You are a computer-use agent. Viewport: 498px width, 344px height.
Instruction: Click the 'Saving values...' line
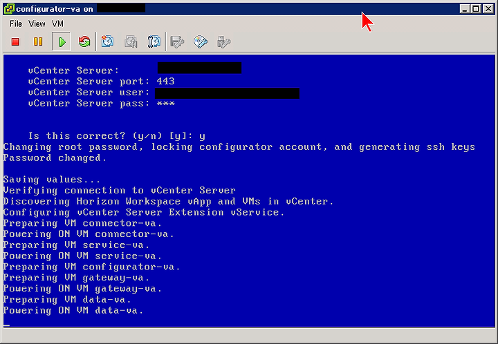click(x=52, y=180)
